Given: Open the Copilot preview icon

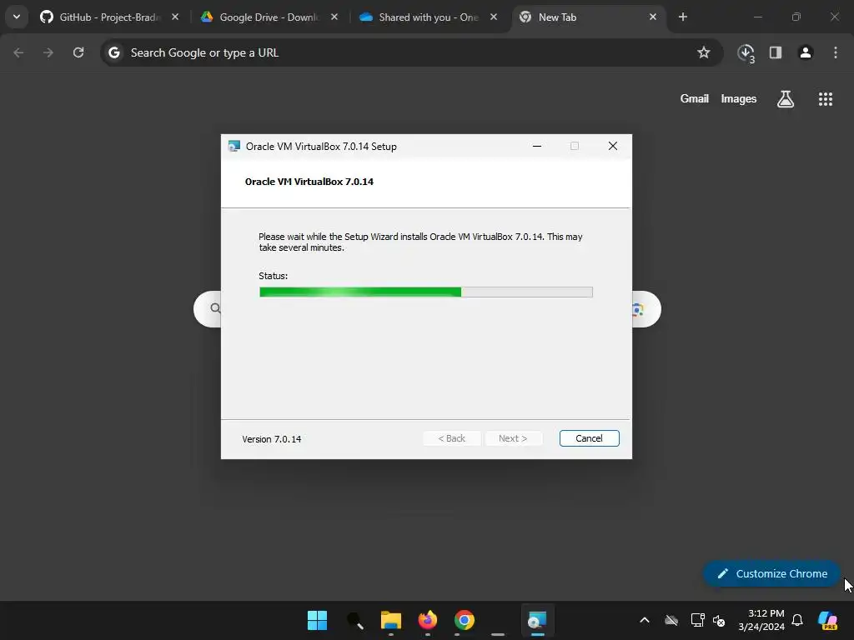Looking at the screenshot, I should tap(828, 620).
